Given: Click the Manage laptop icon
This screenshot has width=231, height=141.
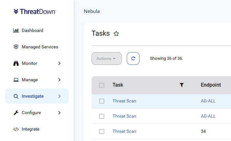Looking at the screenshot, I should (16, 80).
